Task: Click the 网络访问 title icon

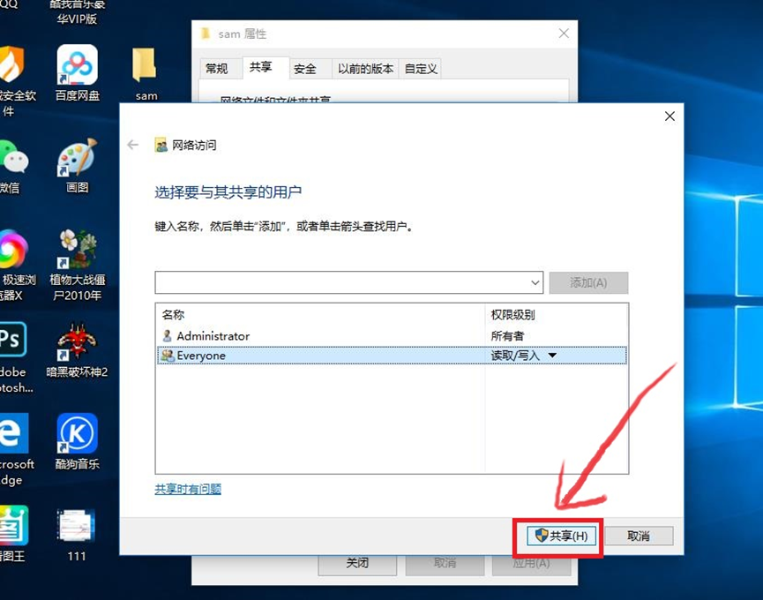Action: pyautogui.click(x=161, y=145)
